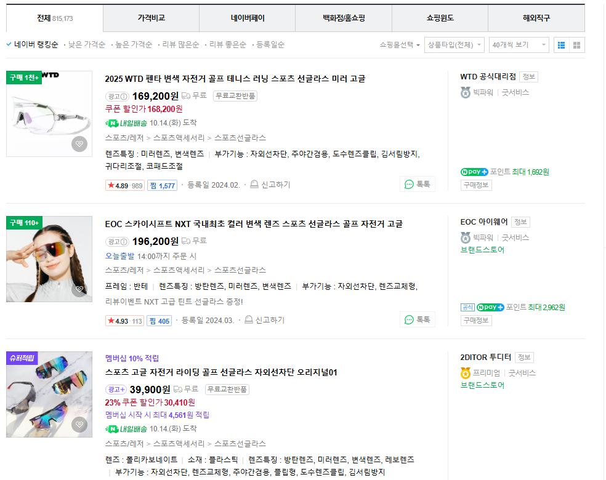Open 톡톡 chat for EOC product
The width and height of the screenshot is (606, 480).
pos(417,319)
